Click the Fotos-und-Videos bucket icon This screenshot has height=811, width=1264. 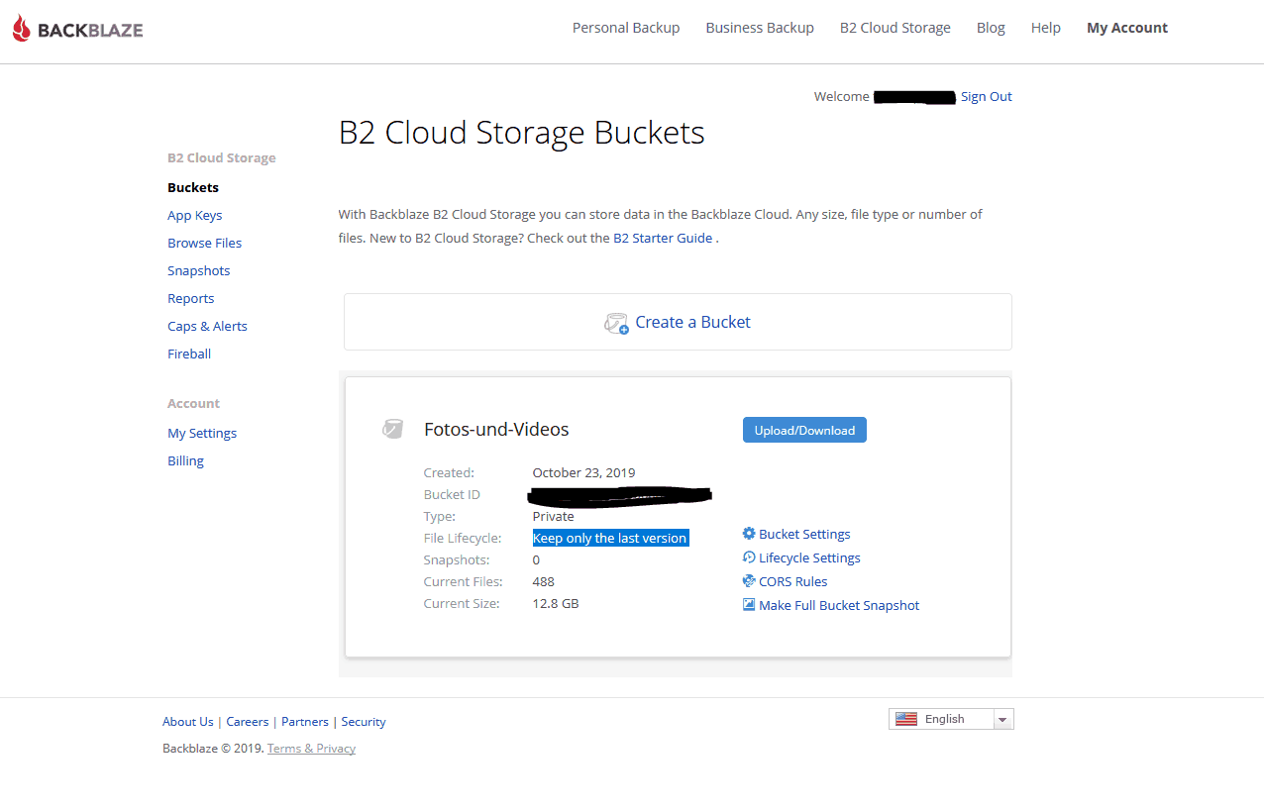tap(393, 429)
